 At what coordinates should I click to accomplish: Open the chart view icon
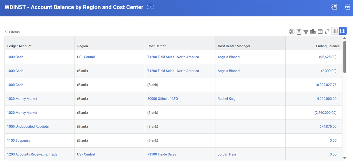pos(313,31)
